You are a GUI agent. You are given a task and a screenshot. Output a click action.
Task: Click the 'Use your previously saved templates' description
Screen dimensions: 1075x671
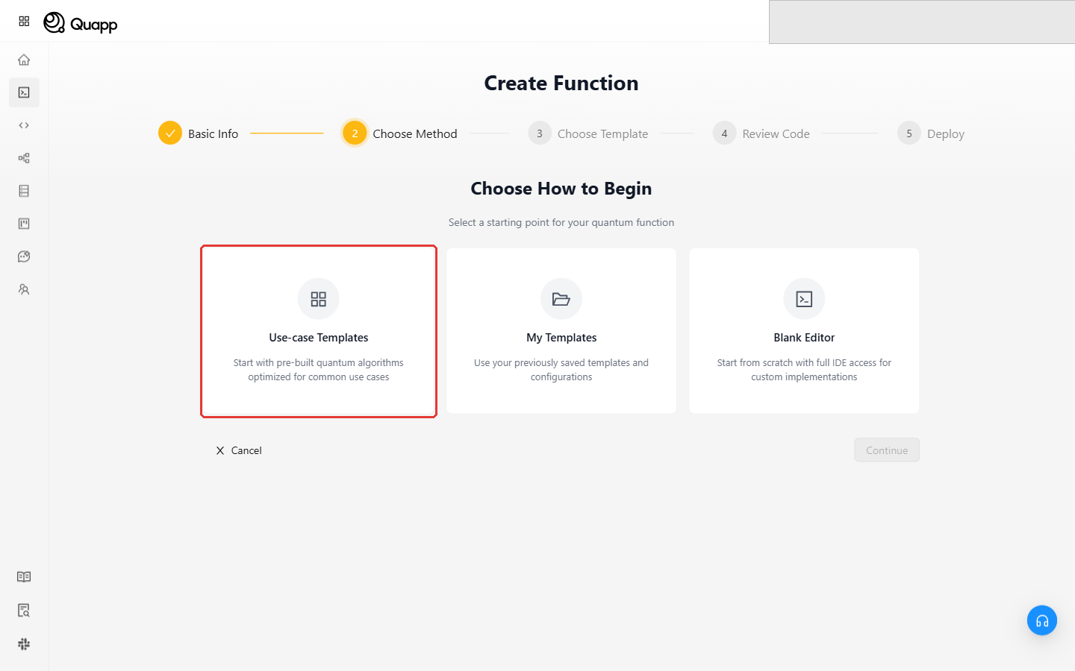(x=561, y=370)
